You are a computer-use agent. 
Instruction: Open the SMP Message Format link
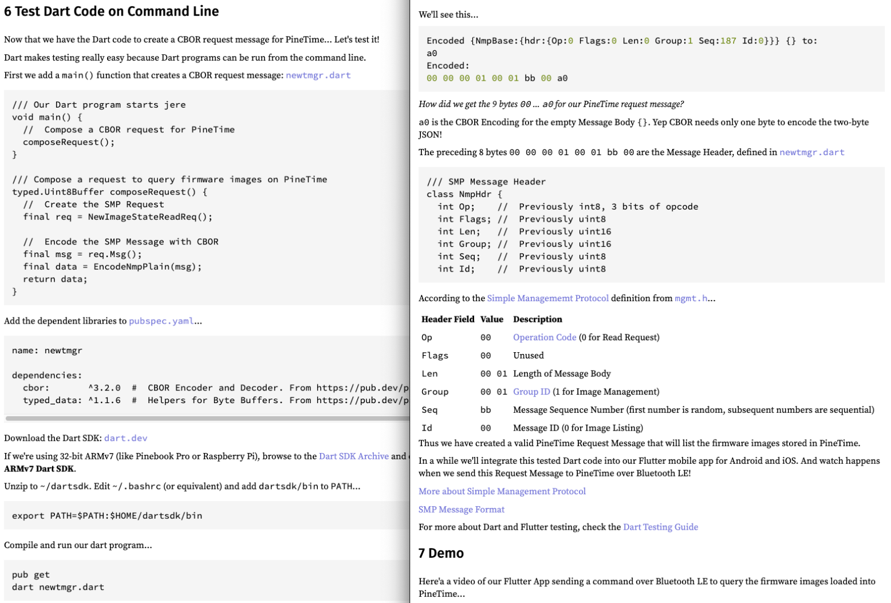click(x=461, y=509)
